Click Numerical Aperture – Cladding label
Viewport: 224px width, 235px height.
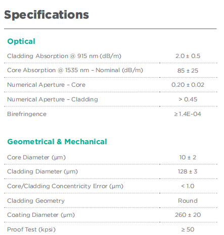pyautogui.click(x=53, y=99)
